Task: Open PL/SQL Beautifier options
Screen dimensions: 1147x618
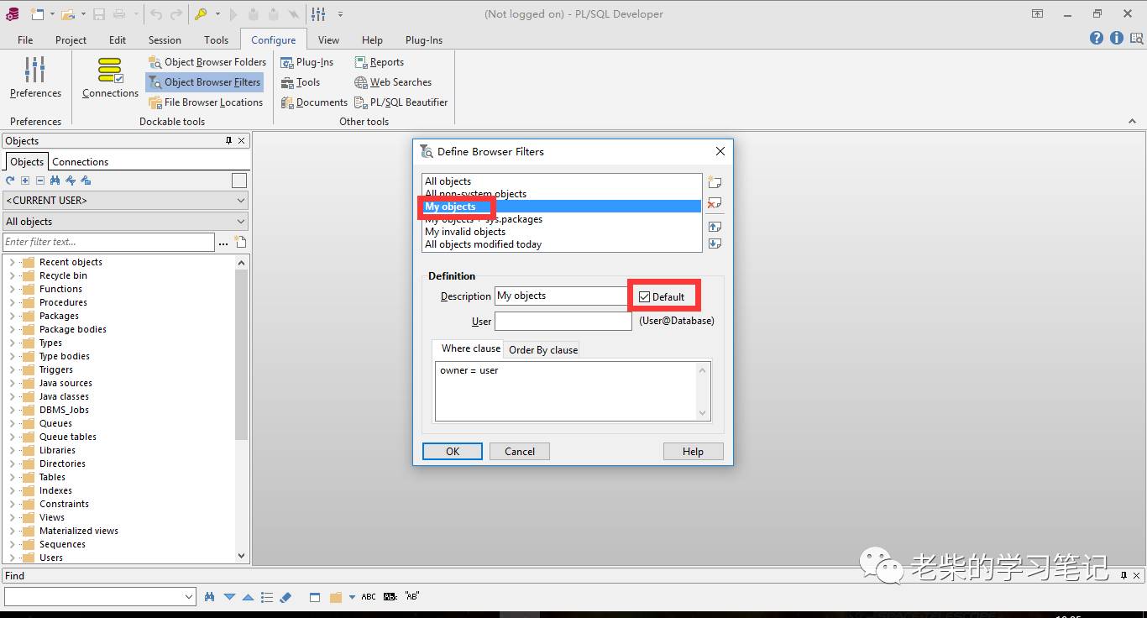Action: pos(401,102)
